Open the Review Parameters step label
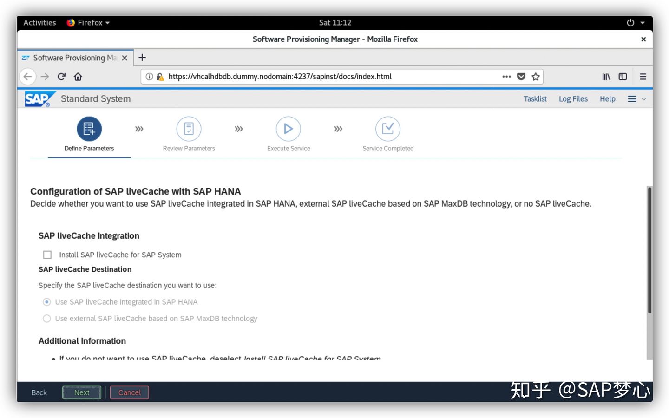Image resolution: width=669 pixels, height=418 pixels. pyautogui.click(x=189, y=149)
